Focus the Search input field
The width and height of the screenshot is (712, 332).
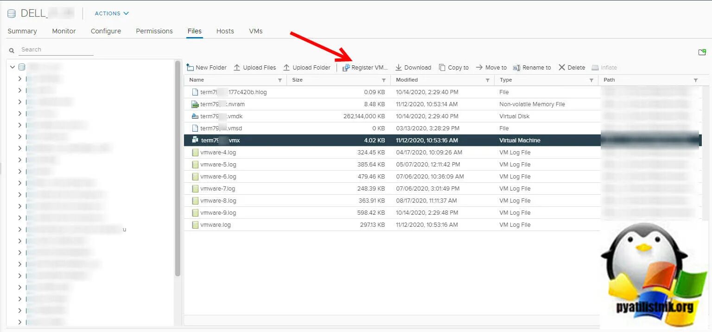56,50
